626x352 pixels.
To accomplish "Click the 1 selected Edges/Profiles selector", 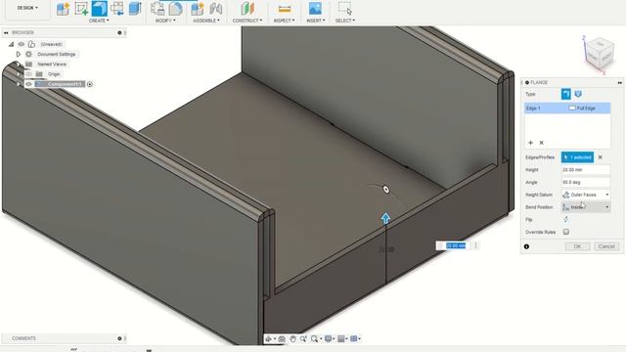I will tap(577, 157).
